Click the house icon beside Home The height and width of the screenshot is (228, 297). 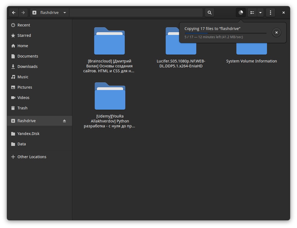(x=13, y=46)
